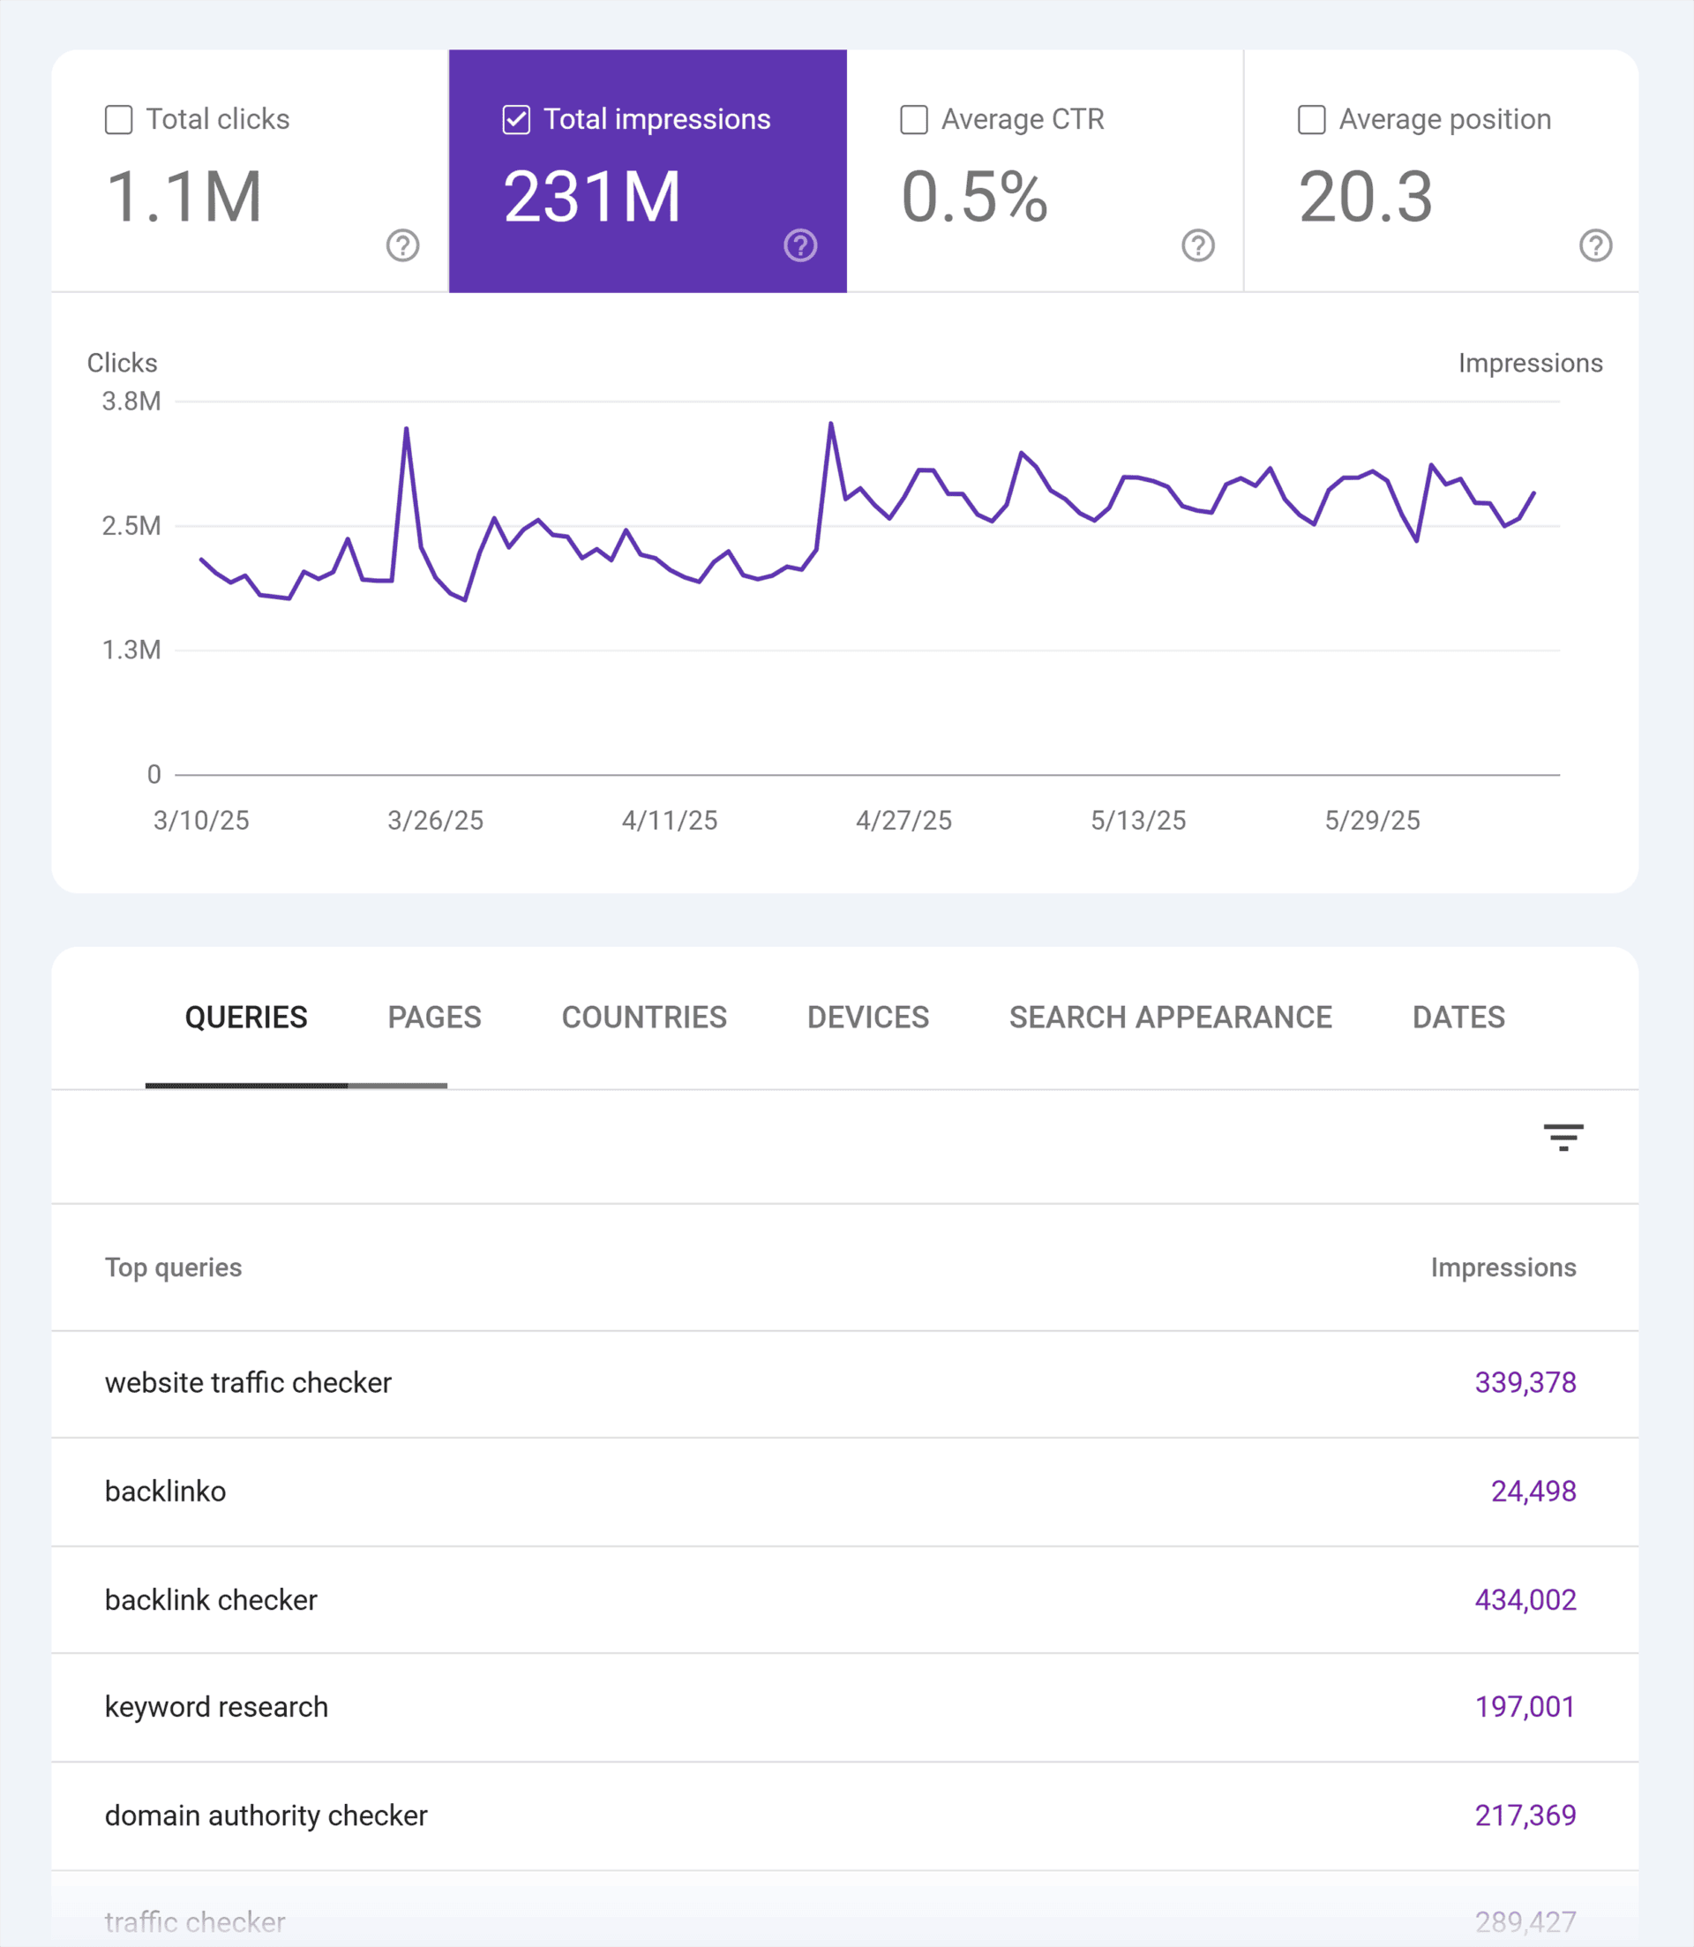Open help icon for Total impressions
The image size is (1694, 1947).
(801, 246)
